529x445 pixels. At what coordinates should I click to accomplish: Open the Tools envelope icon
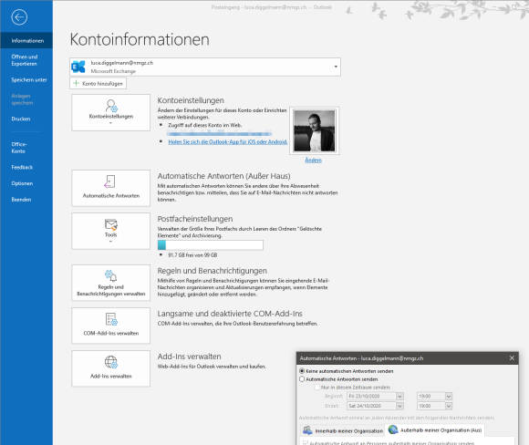(x=110, y=224)
